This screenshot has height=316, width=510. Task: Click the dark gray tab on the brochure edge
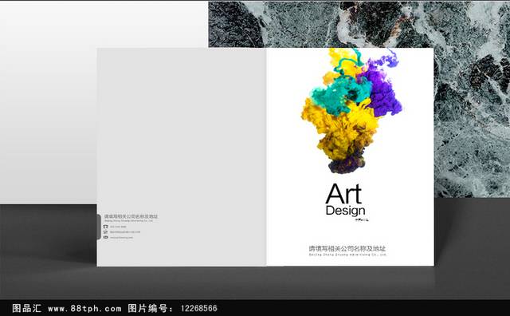point(99,227)
